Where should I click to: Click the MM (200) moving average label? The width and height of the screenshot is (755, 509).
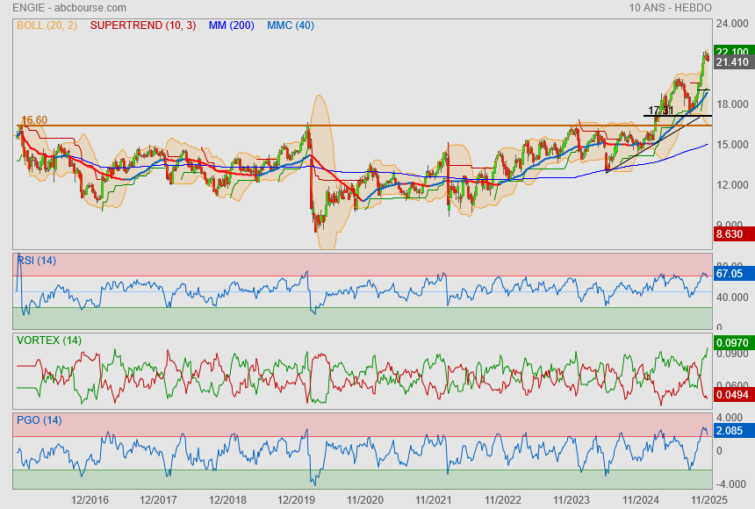pos(231,25)
